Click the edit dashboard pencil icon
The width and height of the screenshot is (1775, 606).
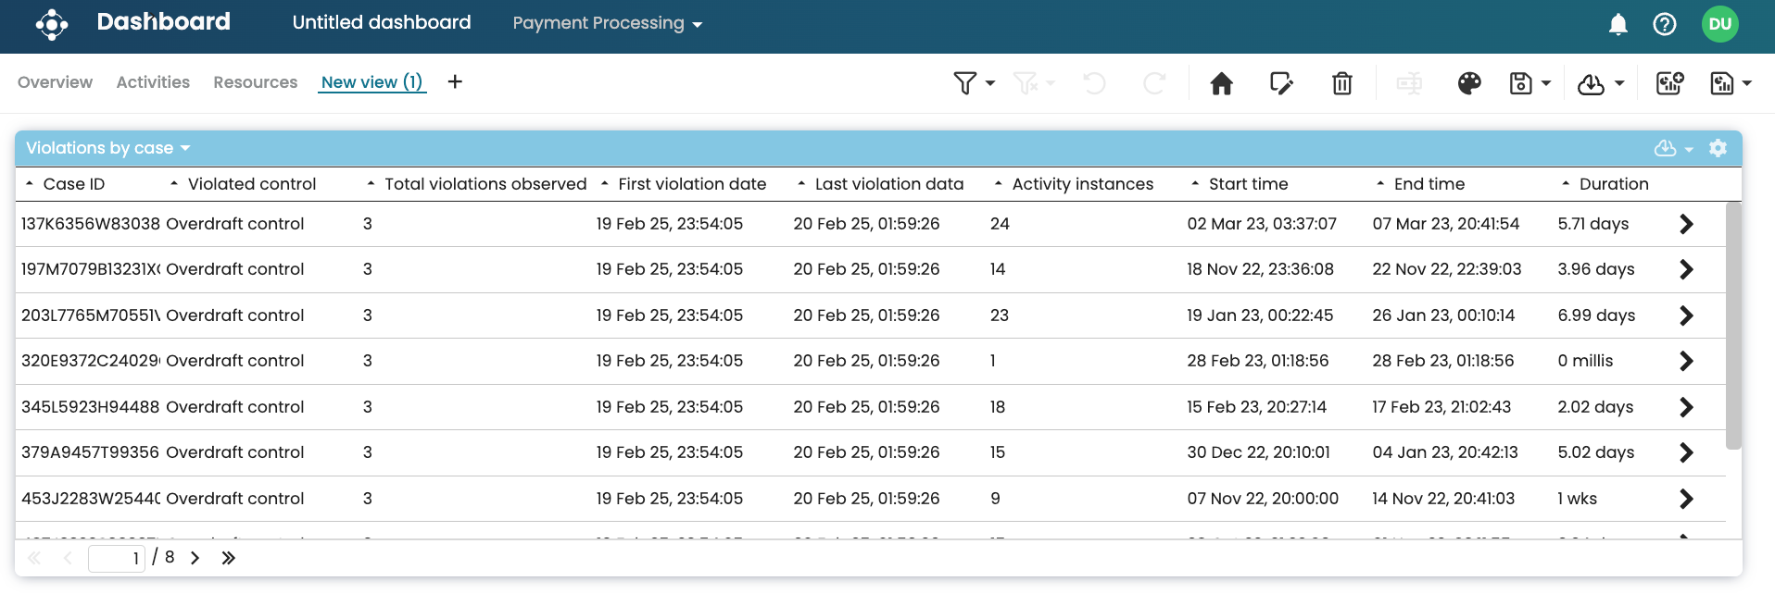tap(1281, 83)
